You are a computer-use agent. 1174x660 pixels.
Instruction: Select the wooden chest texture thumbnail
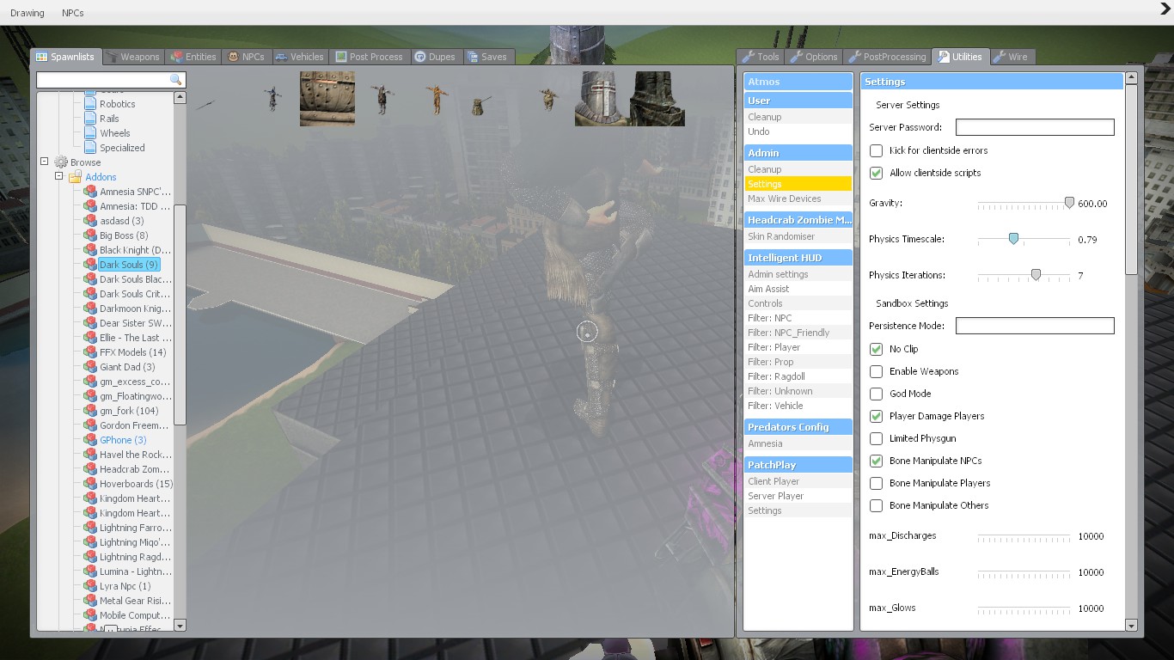[327, 99]
